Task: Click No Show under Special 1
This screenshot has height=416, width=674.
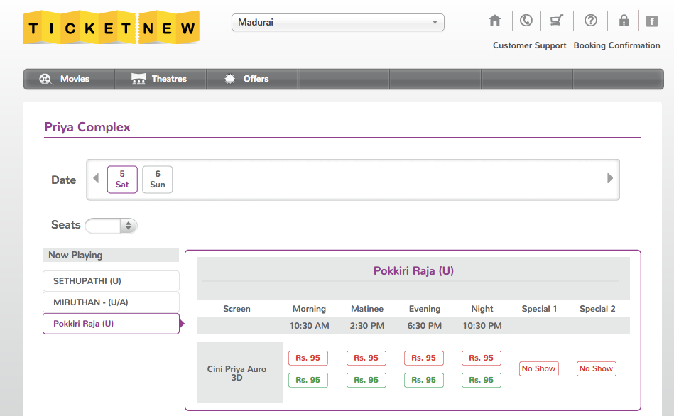Action: pyautogui.click(x=539, y=368)
